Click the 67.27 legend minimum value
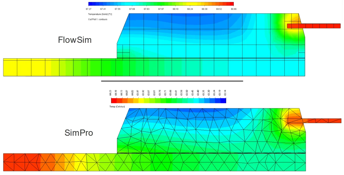The width and height of the screenshot is (344, 175). pyautogui.click(x=88, y=9)
